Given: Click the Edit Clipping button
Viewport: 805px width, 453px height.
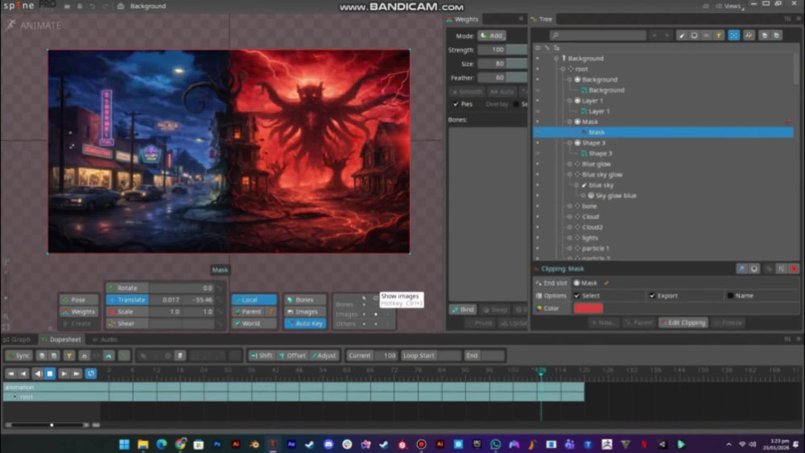Looking at the screenshot, I should point(683,323).
